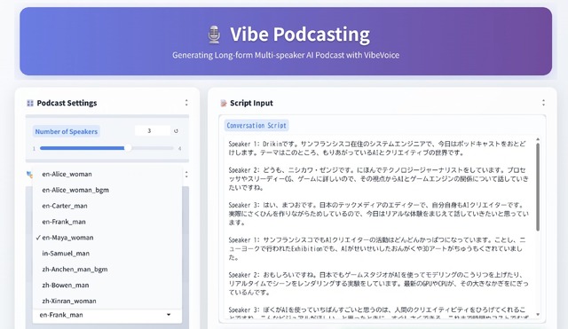Viewport: 568px width, 329px height.
Task: Select en-Alice_woman voice option
Action: (x=107, y=174)
